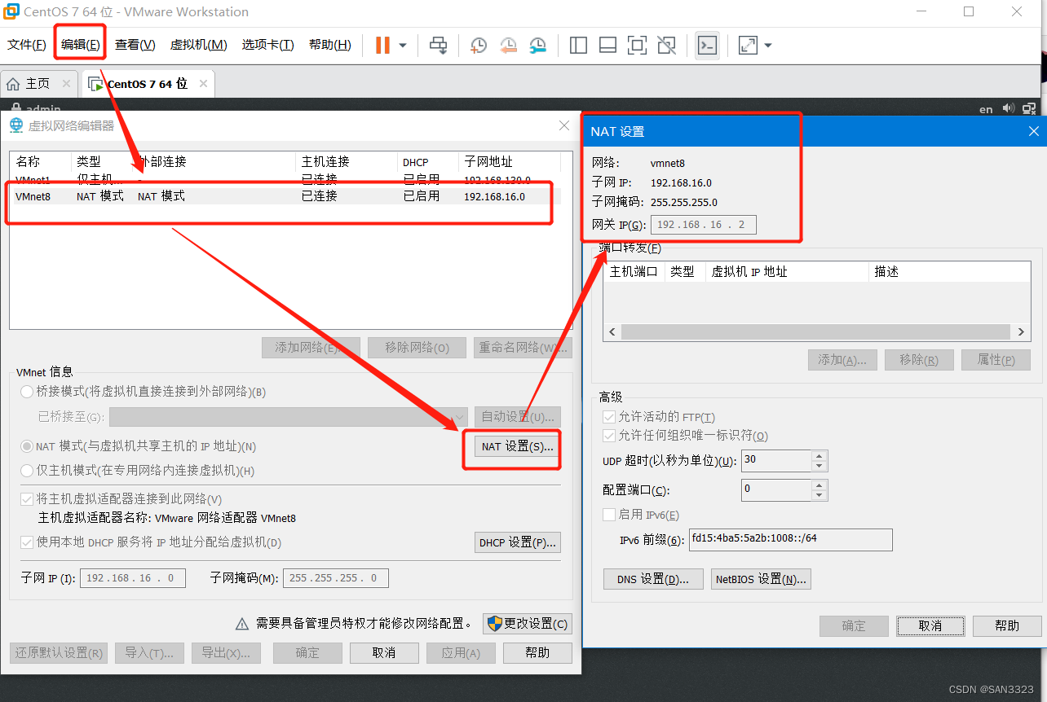
Task: Toggle the 允许活动的 FTP checkbox
Action: pyautogui.click(x=608, y=417)
